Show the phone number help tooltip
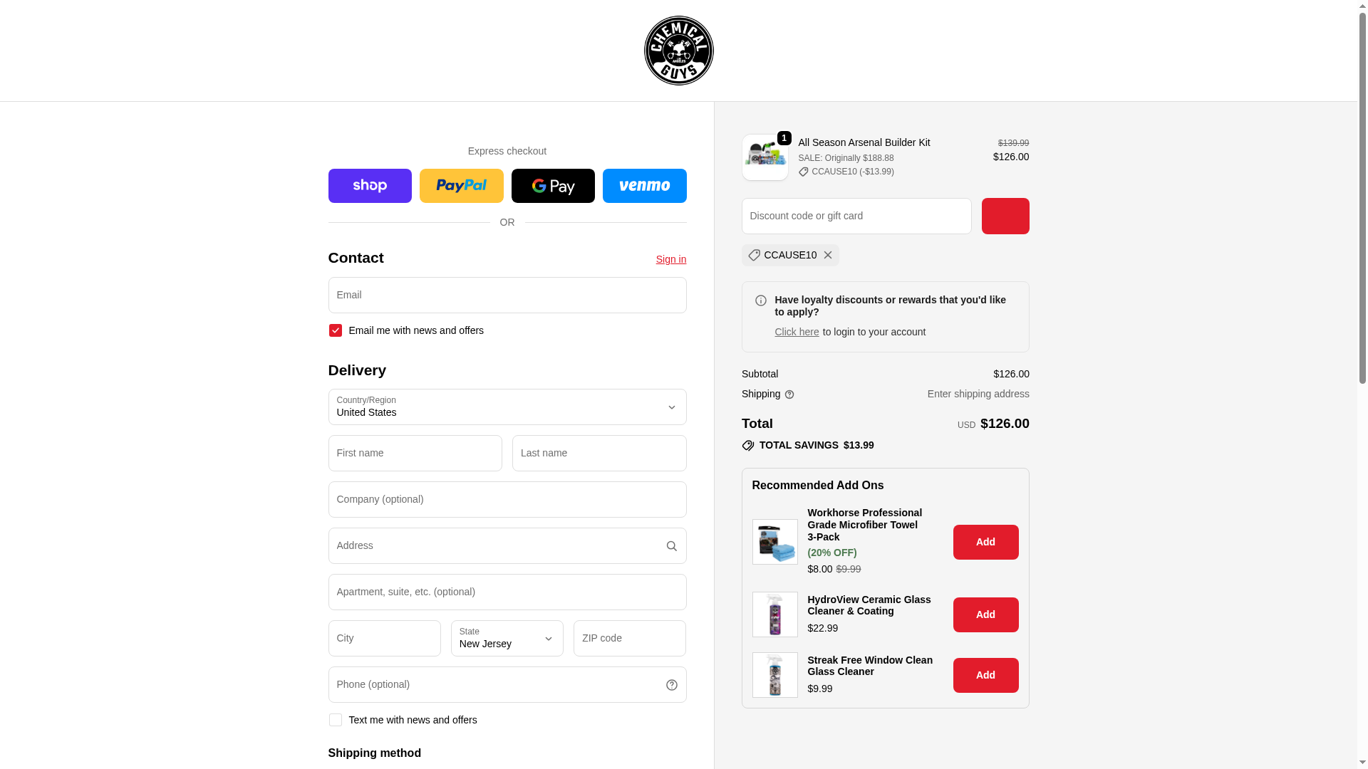The width and height of the screenshot is (1368, 769). coord(671,685)
